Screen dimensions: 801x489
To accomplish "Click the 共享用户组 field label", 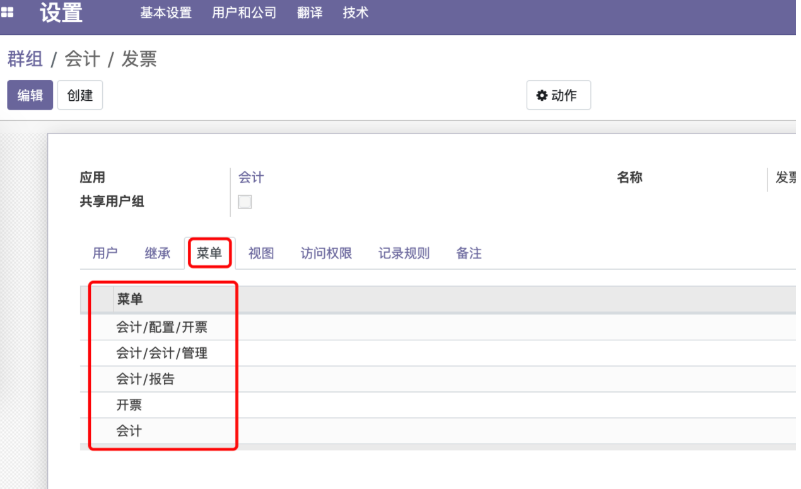I will [x=112, y=202].
